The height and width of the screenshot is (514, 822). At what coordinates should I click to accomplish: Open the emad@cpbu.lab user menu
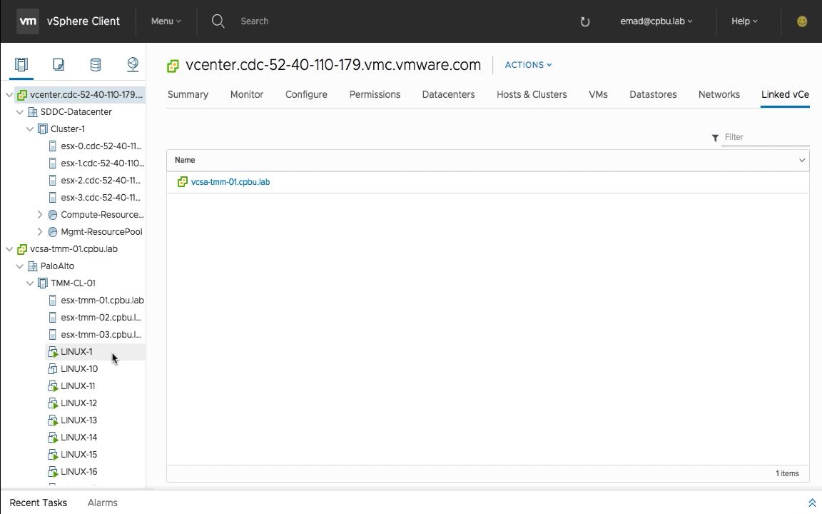pyautogui.click(x=656, y=21)
